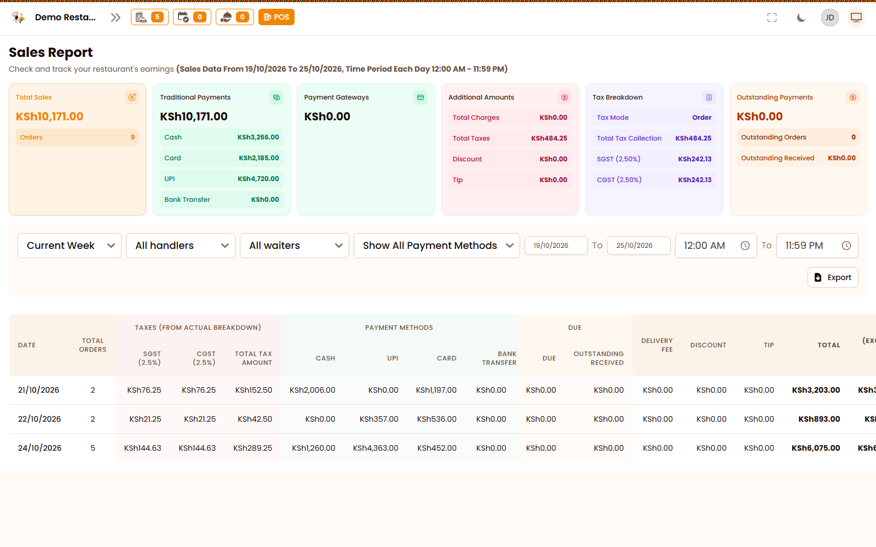Click Bank Transfer KSh0.00 row

tap(222, 200)
